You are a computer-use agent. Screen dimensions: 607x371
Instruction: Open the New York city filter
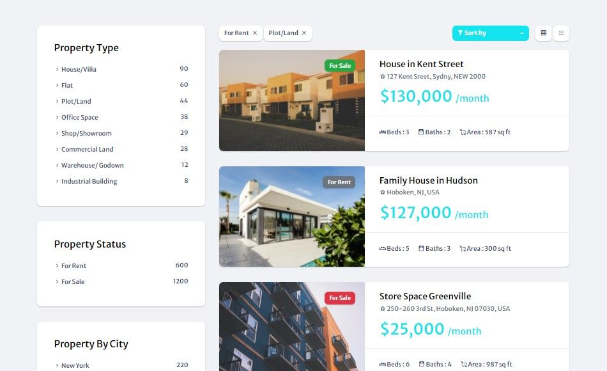click(75, 365)
